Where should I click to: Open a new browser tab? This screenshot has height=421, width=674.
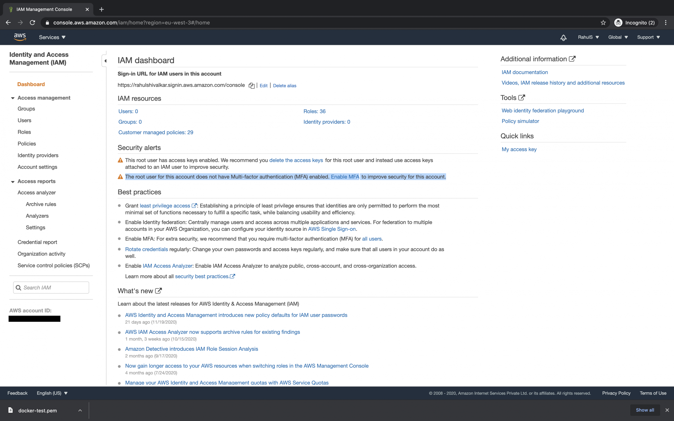tap(102, 9)
